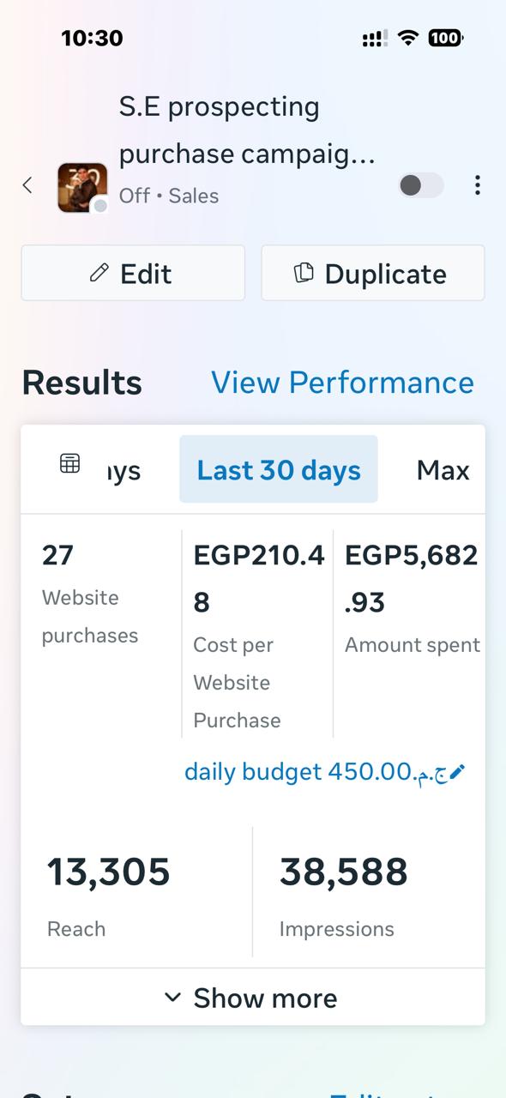Select the Last 30 days tab

point(279,469)
